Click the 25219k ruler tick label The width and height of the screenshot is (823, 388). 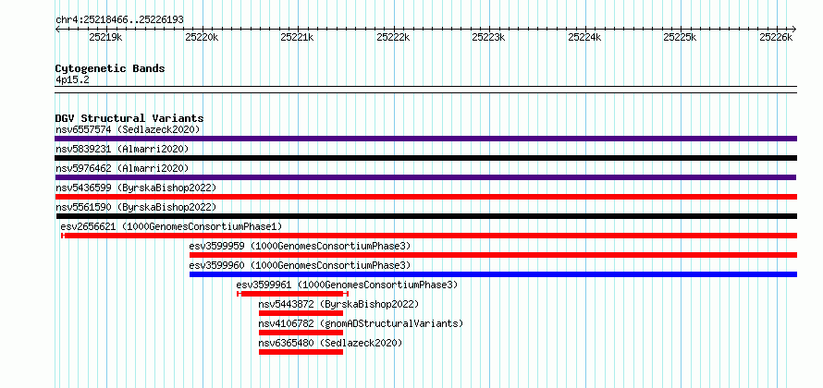(105, 37)
